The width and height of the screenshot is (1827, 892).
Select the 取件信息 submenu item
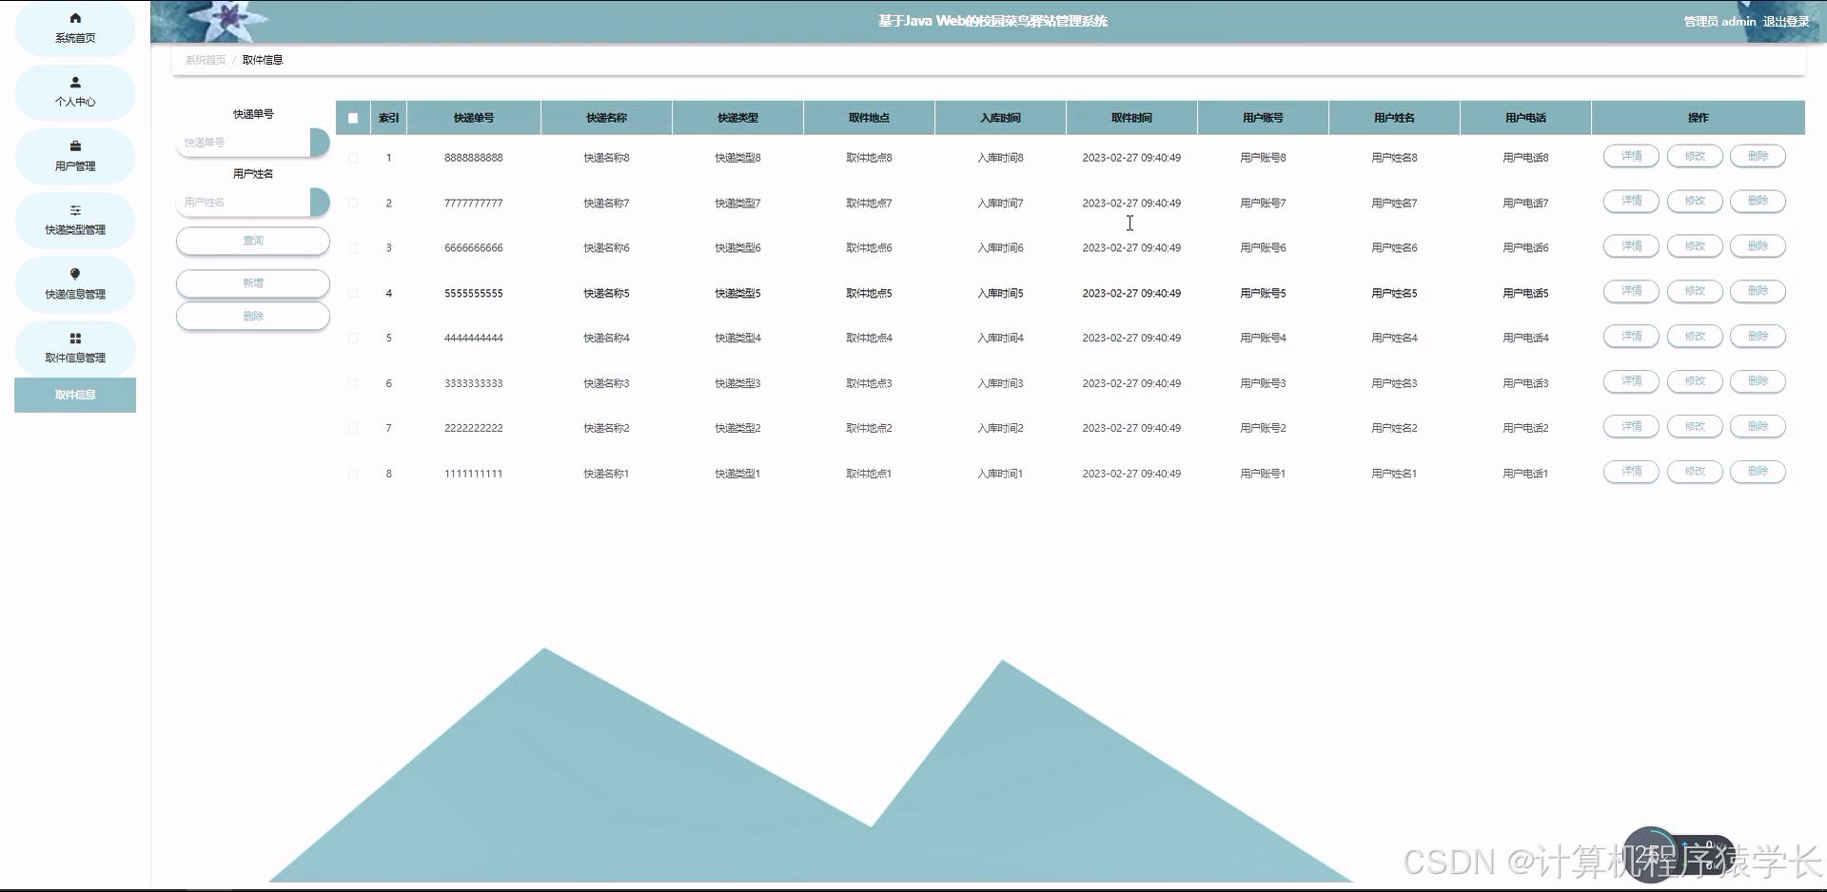(x=75, y=395)
